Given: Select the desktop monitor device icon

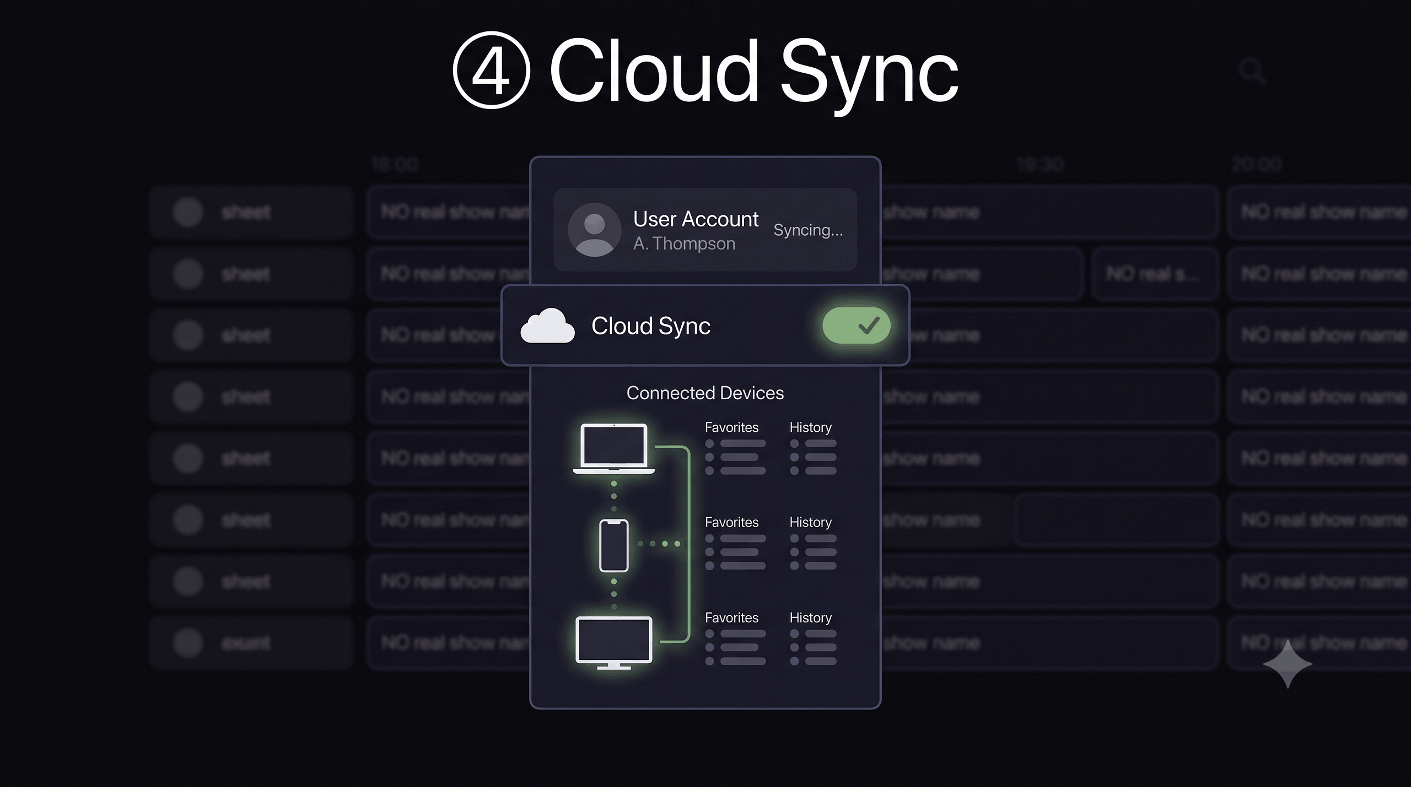Looking at the screenshot, I should 613,643.
